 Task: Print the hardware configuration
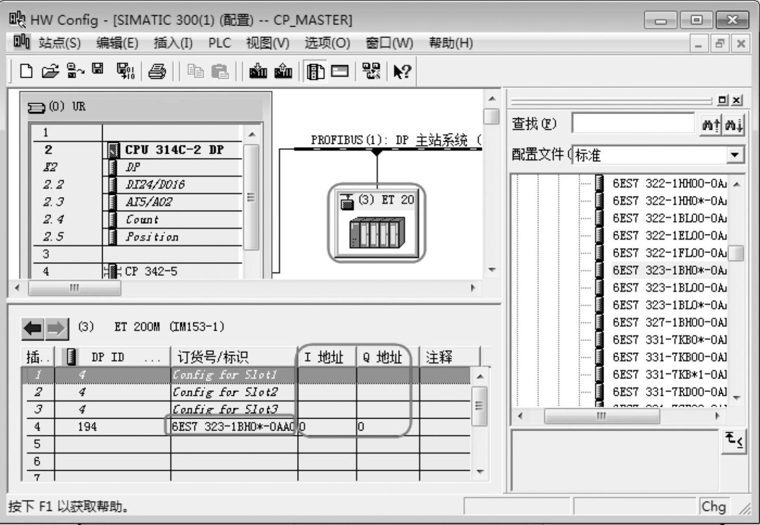coord(156,71)
